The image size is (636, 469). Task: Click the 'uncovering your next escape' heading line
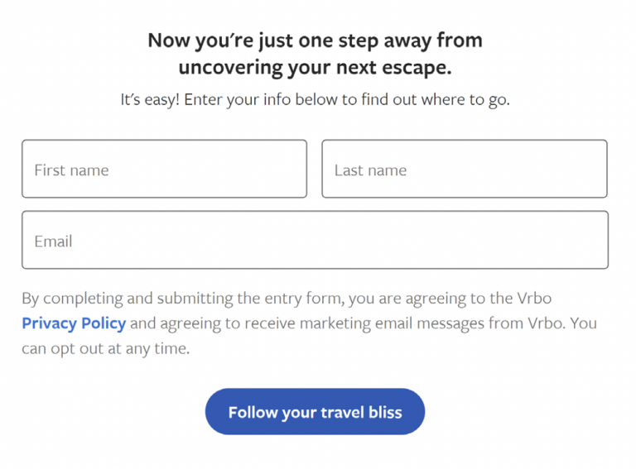click(315, 67)
